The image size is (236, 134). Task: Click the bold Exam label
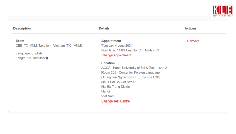click(x=20, y=41)
